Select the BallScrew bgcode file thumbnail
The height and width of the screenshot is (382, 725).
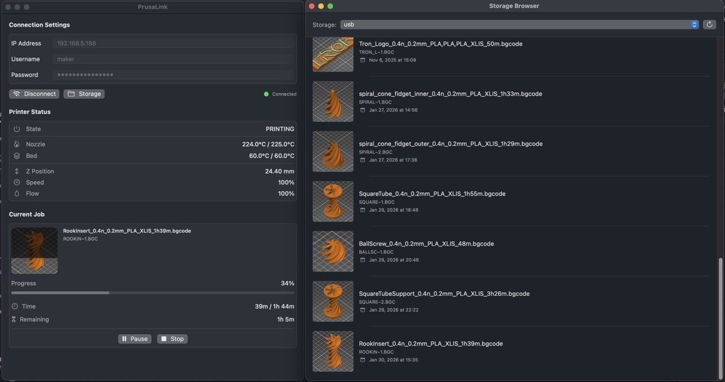point(333,251)
